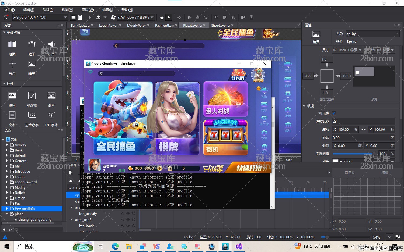Image resolution: width=404 pixels, height=252 pixels.
Task: Click the undo back arrow on canvas
Action: [85, 31]
